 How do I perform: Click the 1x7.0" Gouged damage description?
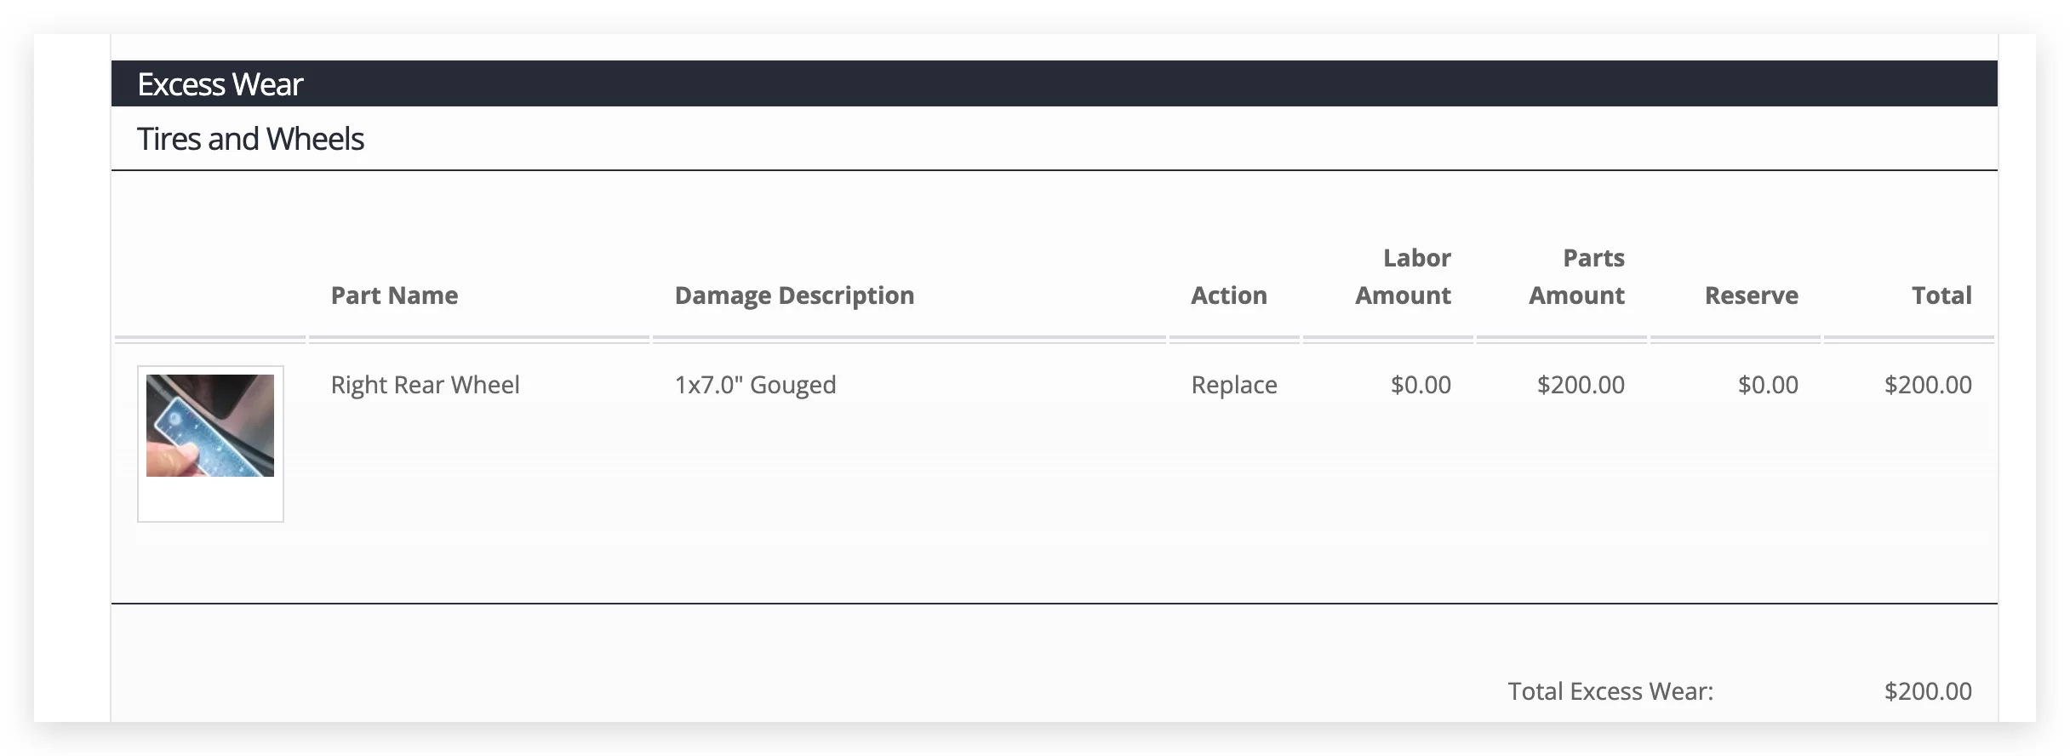click(x=755, y=385)
